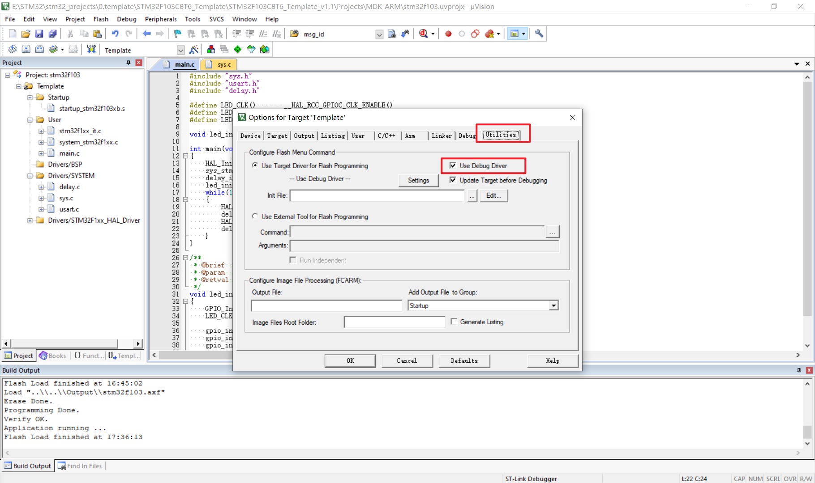This screenshot has height=483, width=815.
Task: Click the Settings button in the dialog
Action: click(418, 180)
